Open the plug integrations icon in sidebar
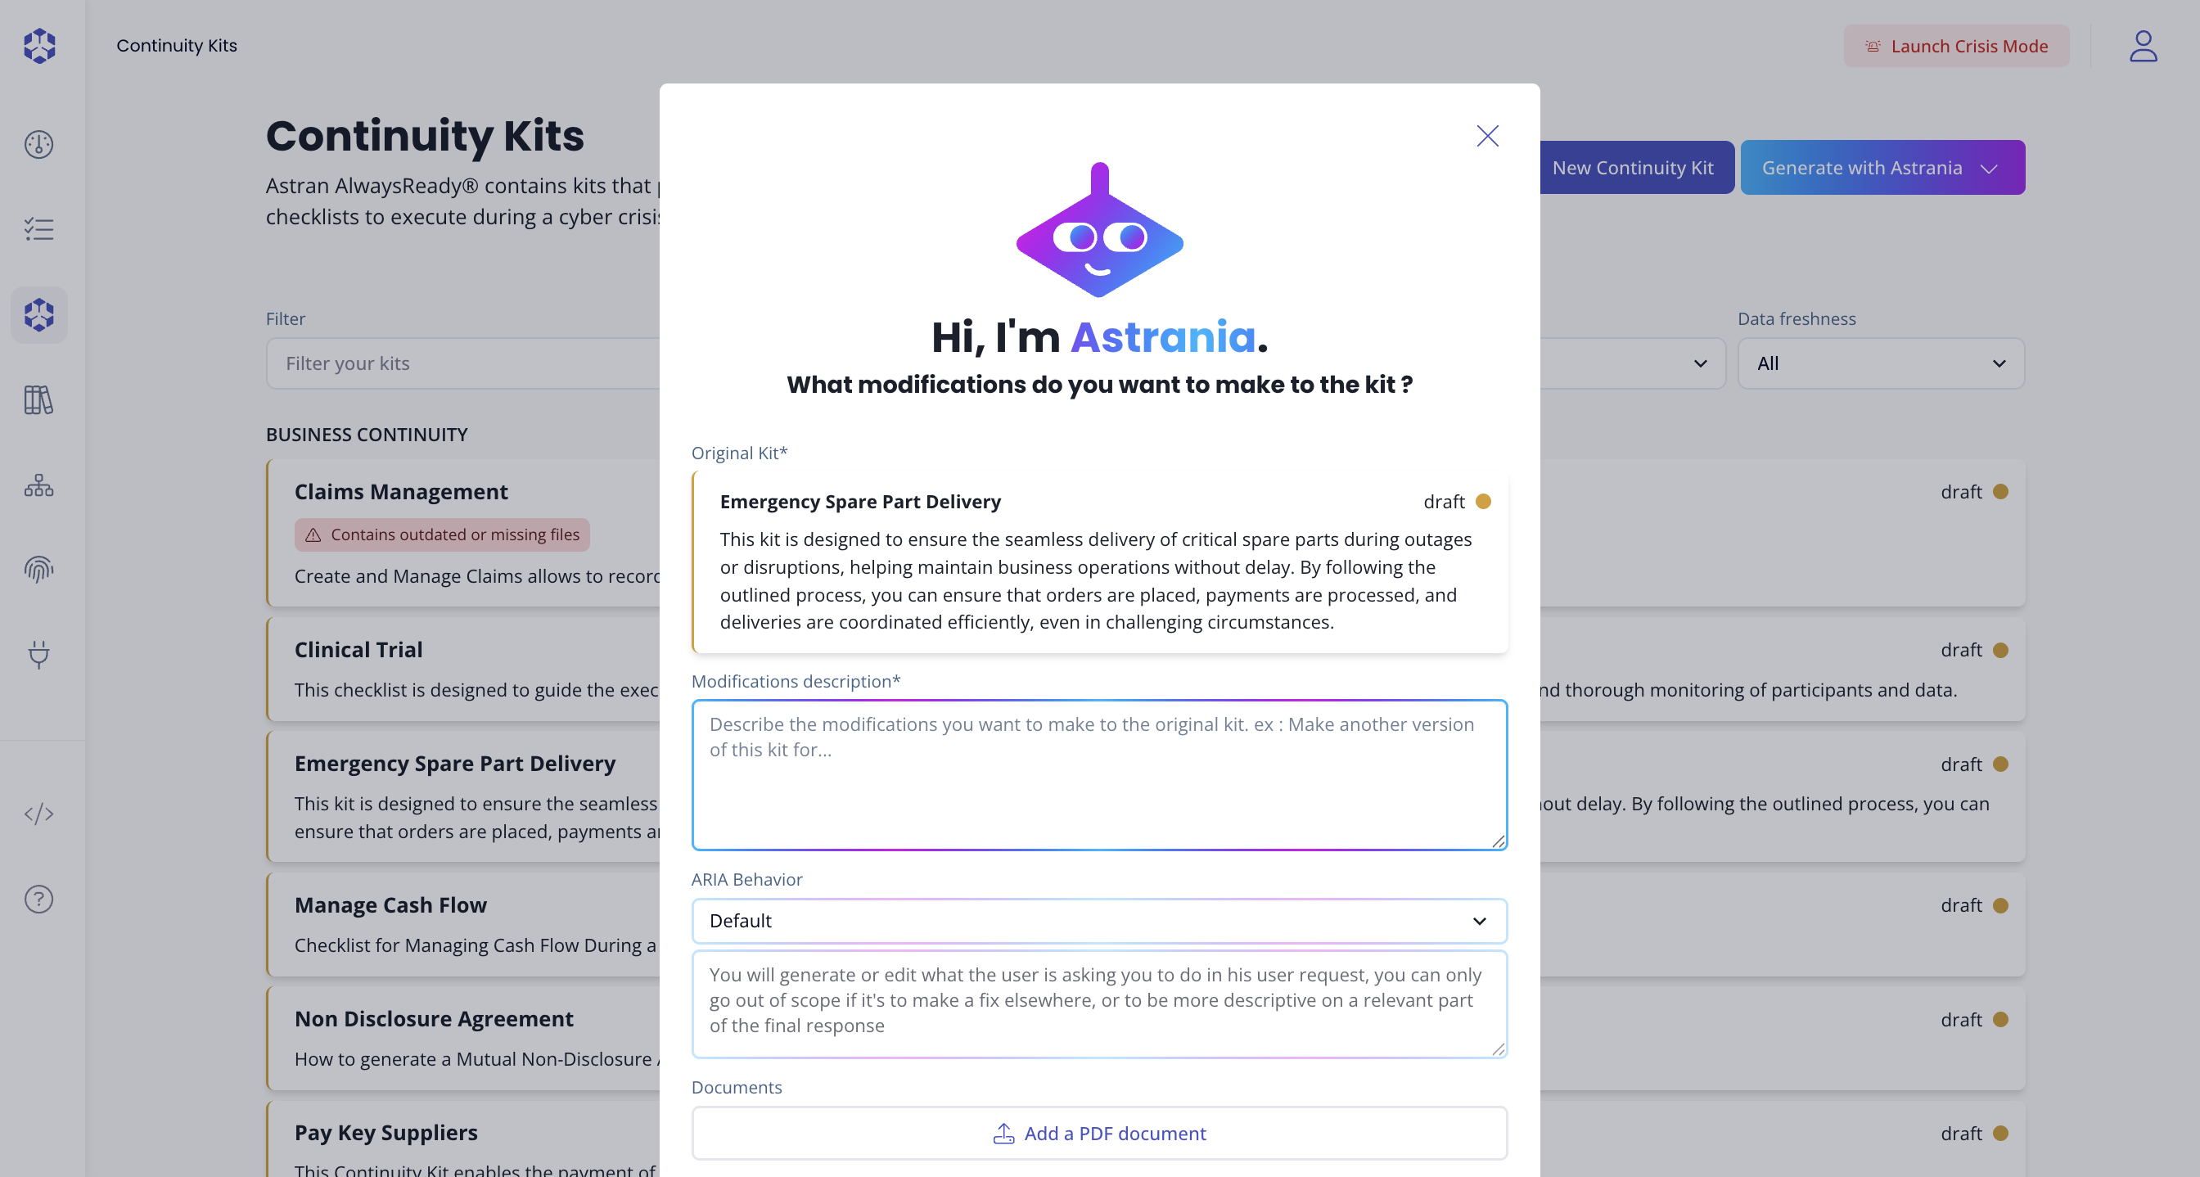Viewport: 2200px width, 1177px height. [38, 654]
